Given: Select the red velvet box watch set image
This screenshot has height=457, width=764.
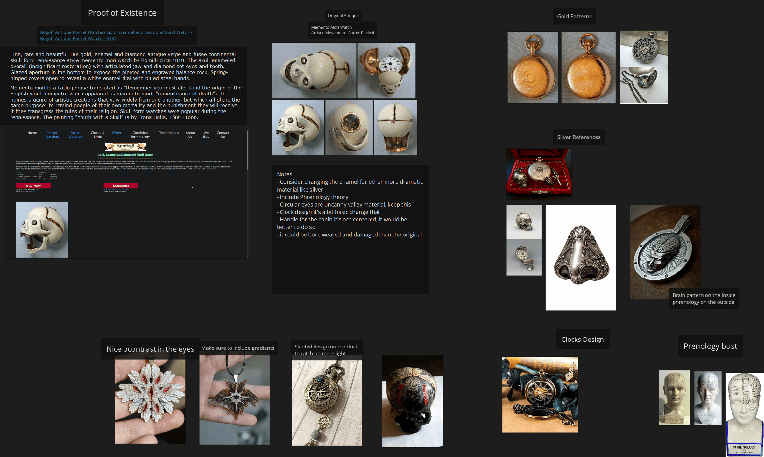Looking at the screenshot, I should (x=539, y=174).
